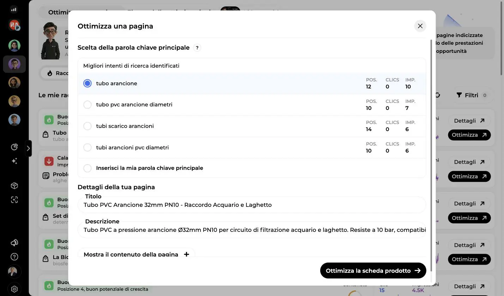Click Dettagli on the La Bio card

click(469, 245)
